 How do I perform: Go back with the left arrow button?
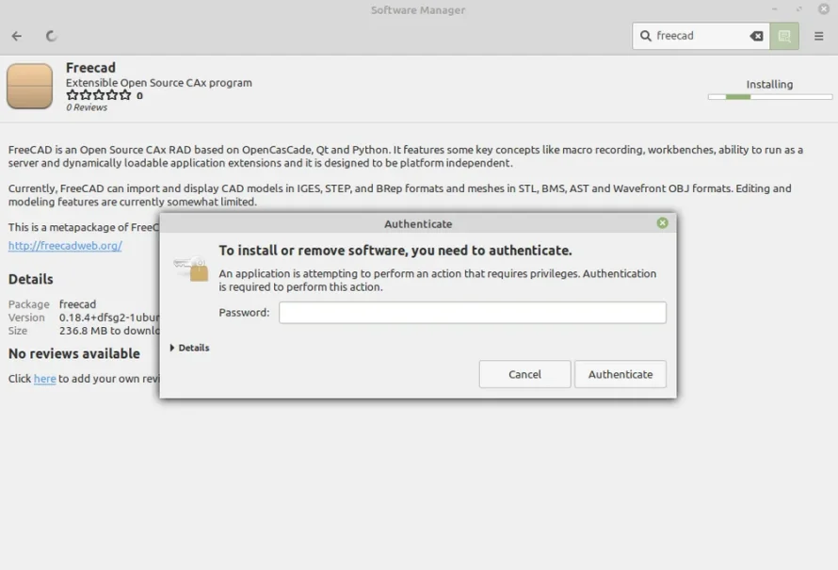pyautogui.click(x=17, y=36)
